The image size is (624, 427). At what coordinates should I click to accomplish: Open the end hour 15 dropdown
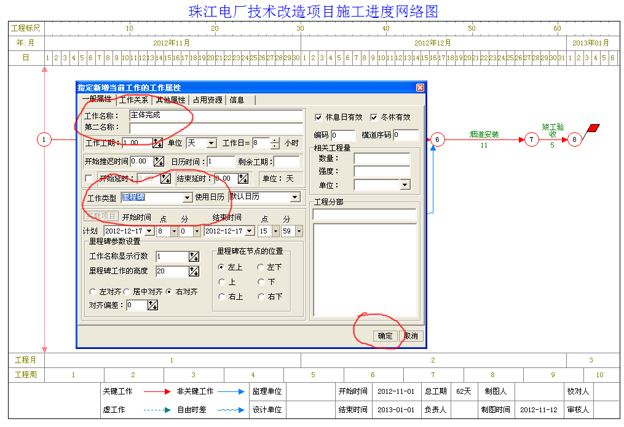tap(276, 231)
